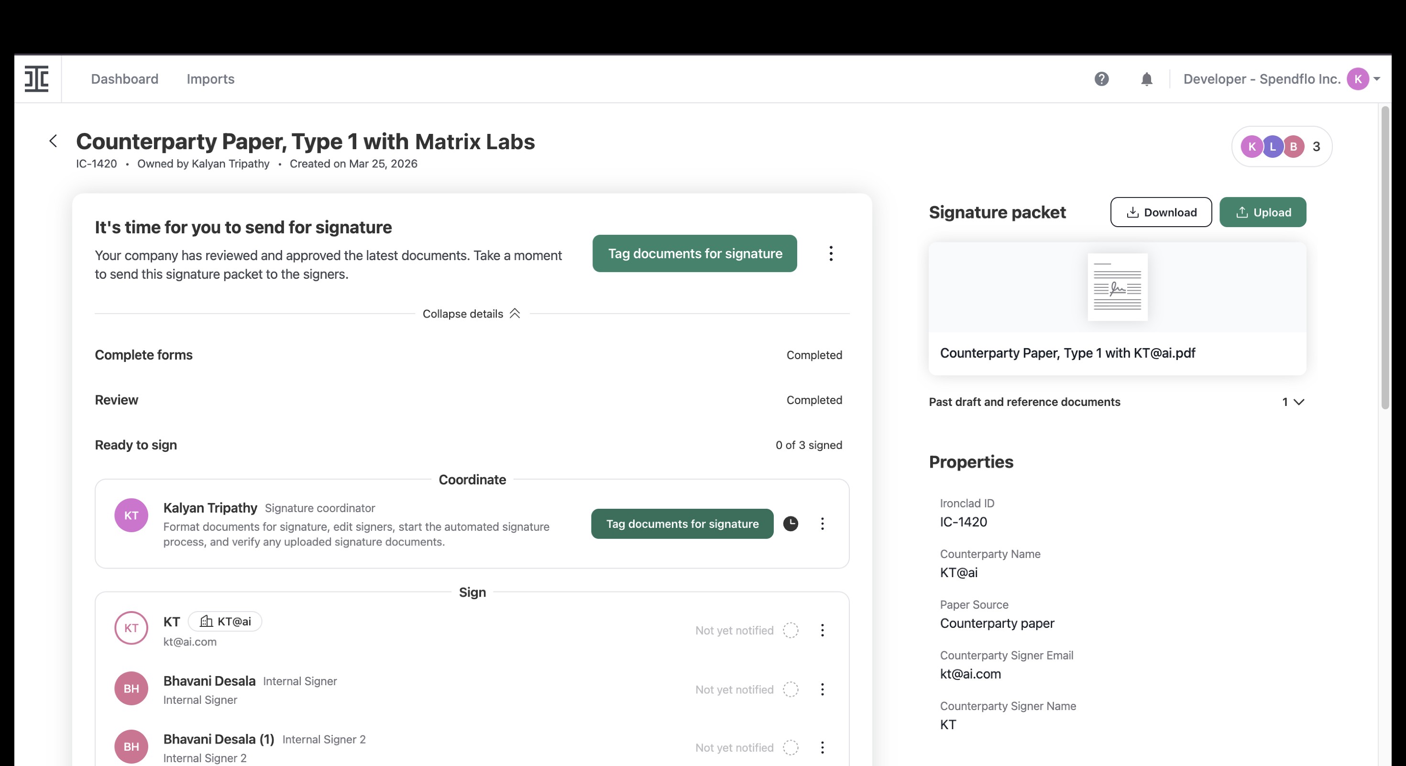The image size is (1406, 766).
Task: Click the outlined KT signer avatar
Action: [131, 628]
